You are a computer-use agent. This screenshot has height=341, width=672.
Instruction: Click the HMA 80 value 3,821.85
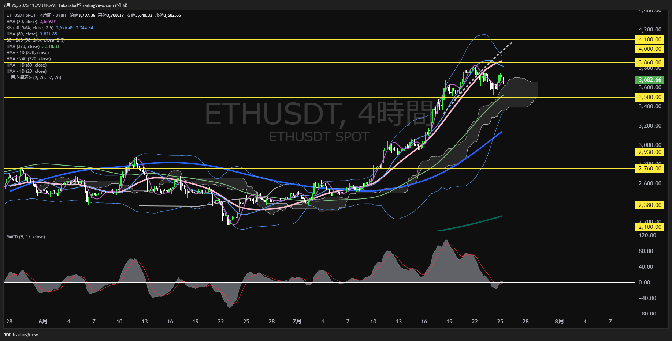click(48, 34)
